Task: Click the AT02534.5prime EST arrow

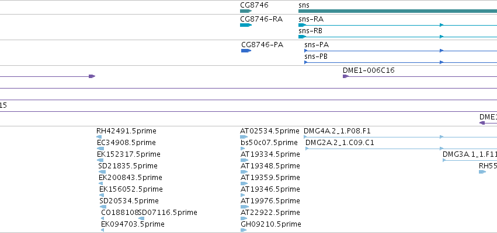Action: (244, 137)
